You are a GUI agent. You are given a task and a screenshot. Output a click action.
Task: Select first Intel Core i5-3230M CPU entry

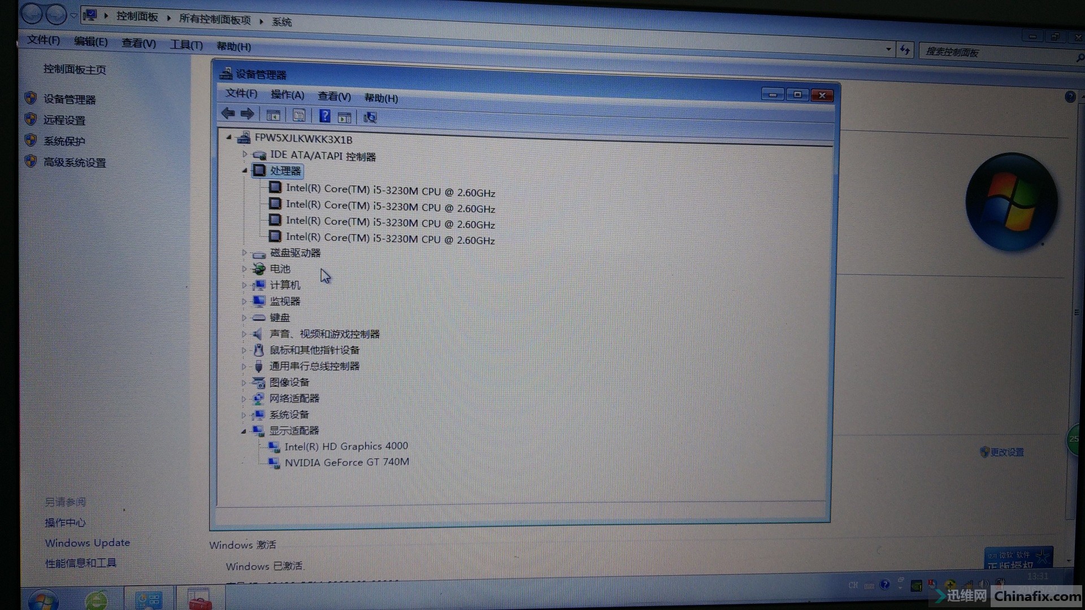click(390, 190)
